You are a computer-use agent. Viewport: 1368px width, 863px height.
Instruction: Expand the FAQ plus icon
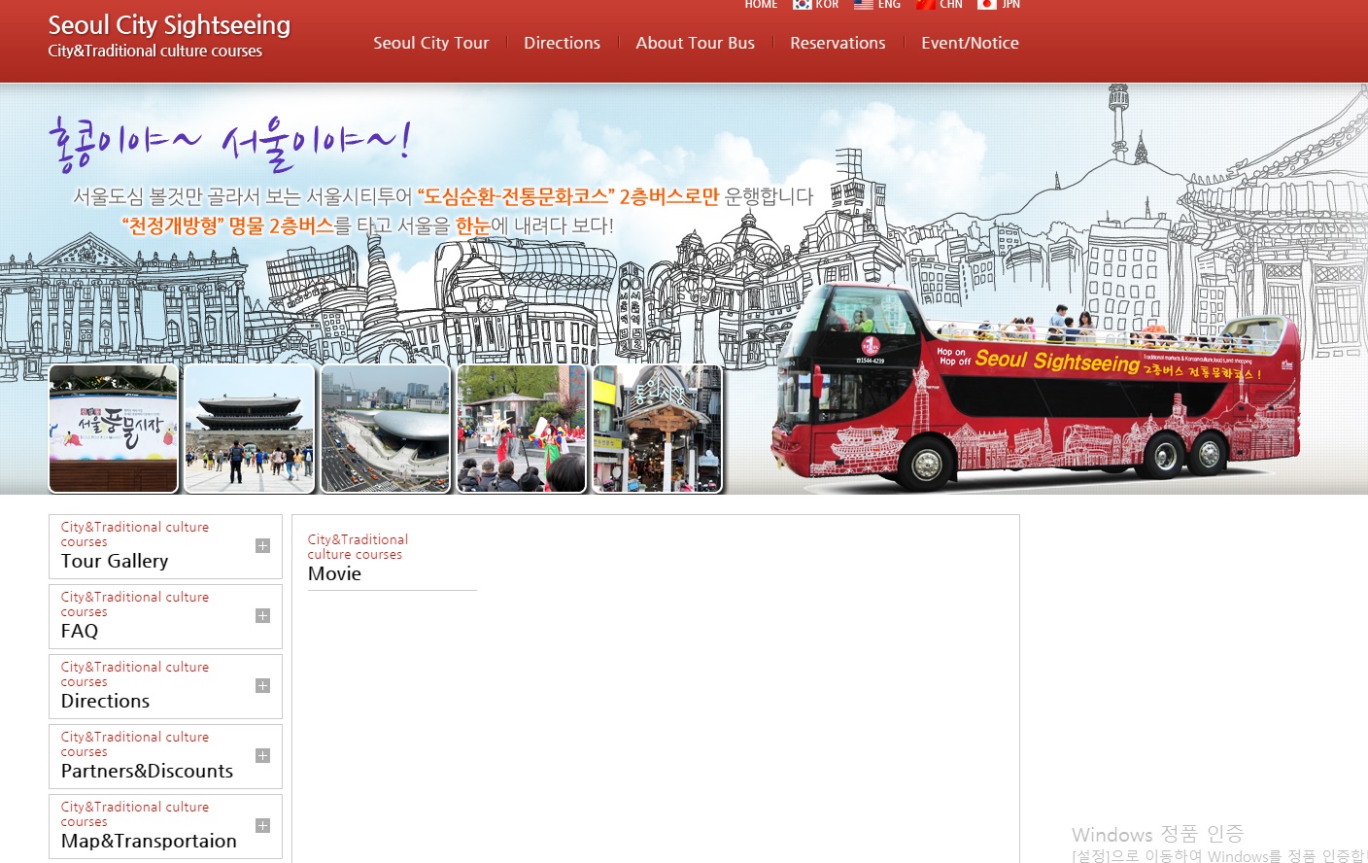[x=262, y=616]
